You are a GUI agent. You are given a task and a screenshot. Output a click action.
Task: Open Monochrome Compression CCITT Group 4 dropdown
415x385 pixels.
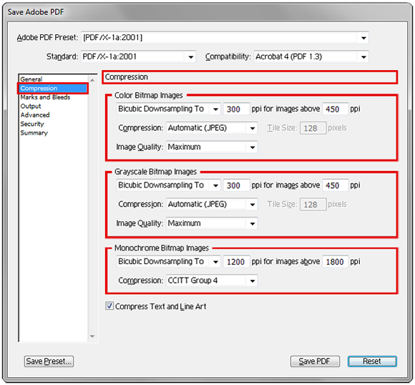212,281
